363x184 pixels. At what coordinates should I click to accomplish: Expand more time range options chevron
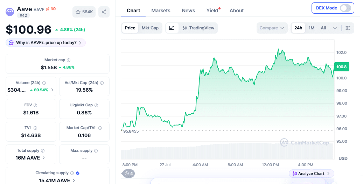pyautogui.click(x=335, y=28)
